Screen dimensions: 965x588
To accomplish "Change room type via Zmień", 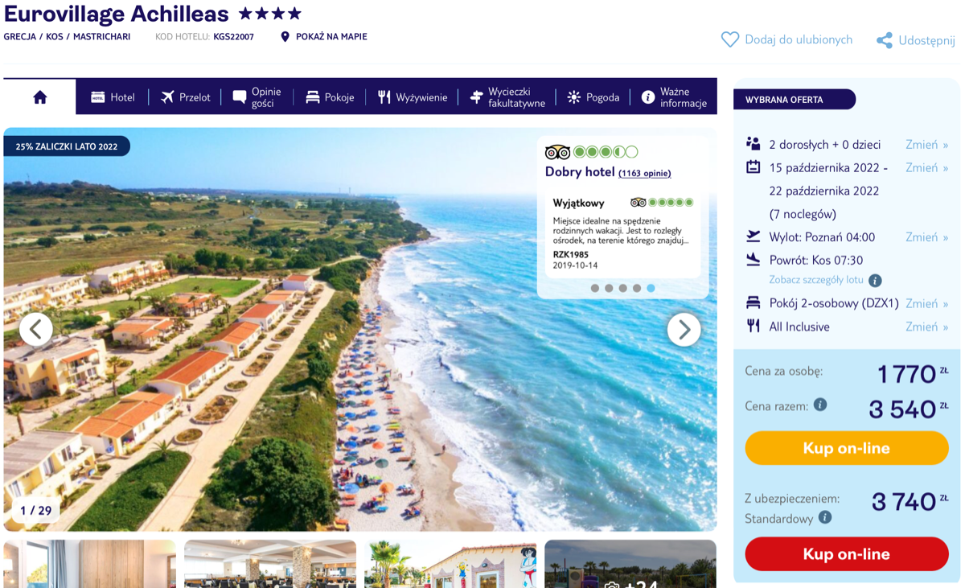I will coord(926,303).
